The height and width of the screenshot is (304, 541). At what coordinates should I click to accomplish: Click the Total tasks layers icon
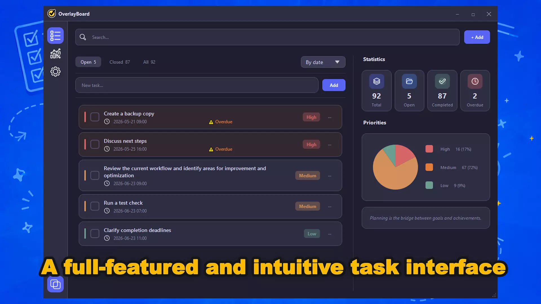(376, 81)
